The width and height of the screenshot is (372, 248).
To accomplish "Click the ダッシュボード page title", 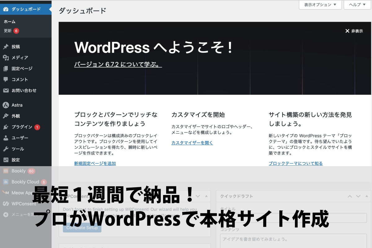I will pos(82,11).
